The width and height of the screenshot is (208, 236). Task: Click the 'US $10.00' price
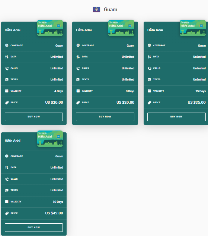[54, 103]
